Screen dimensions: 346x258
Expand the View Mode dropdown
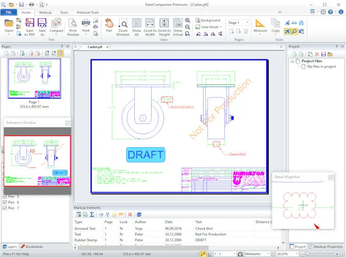pyautogui.click(x=211, y=27)
